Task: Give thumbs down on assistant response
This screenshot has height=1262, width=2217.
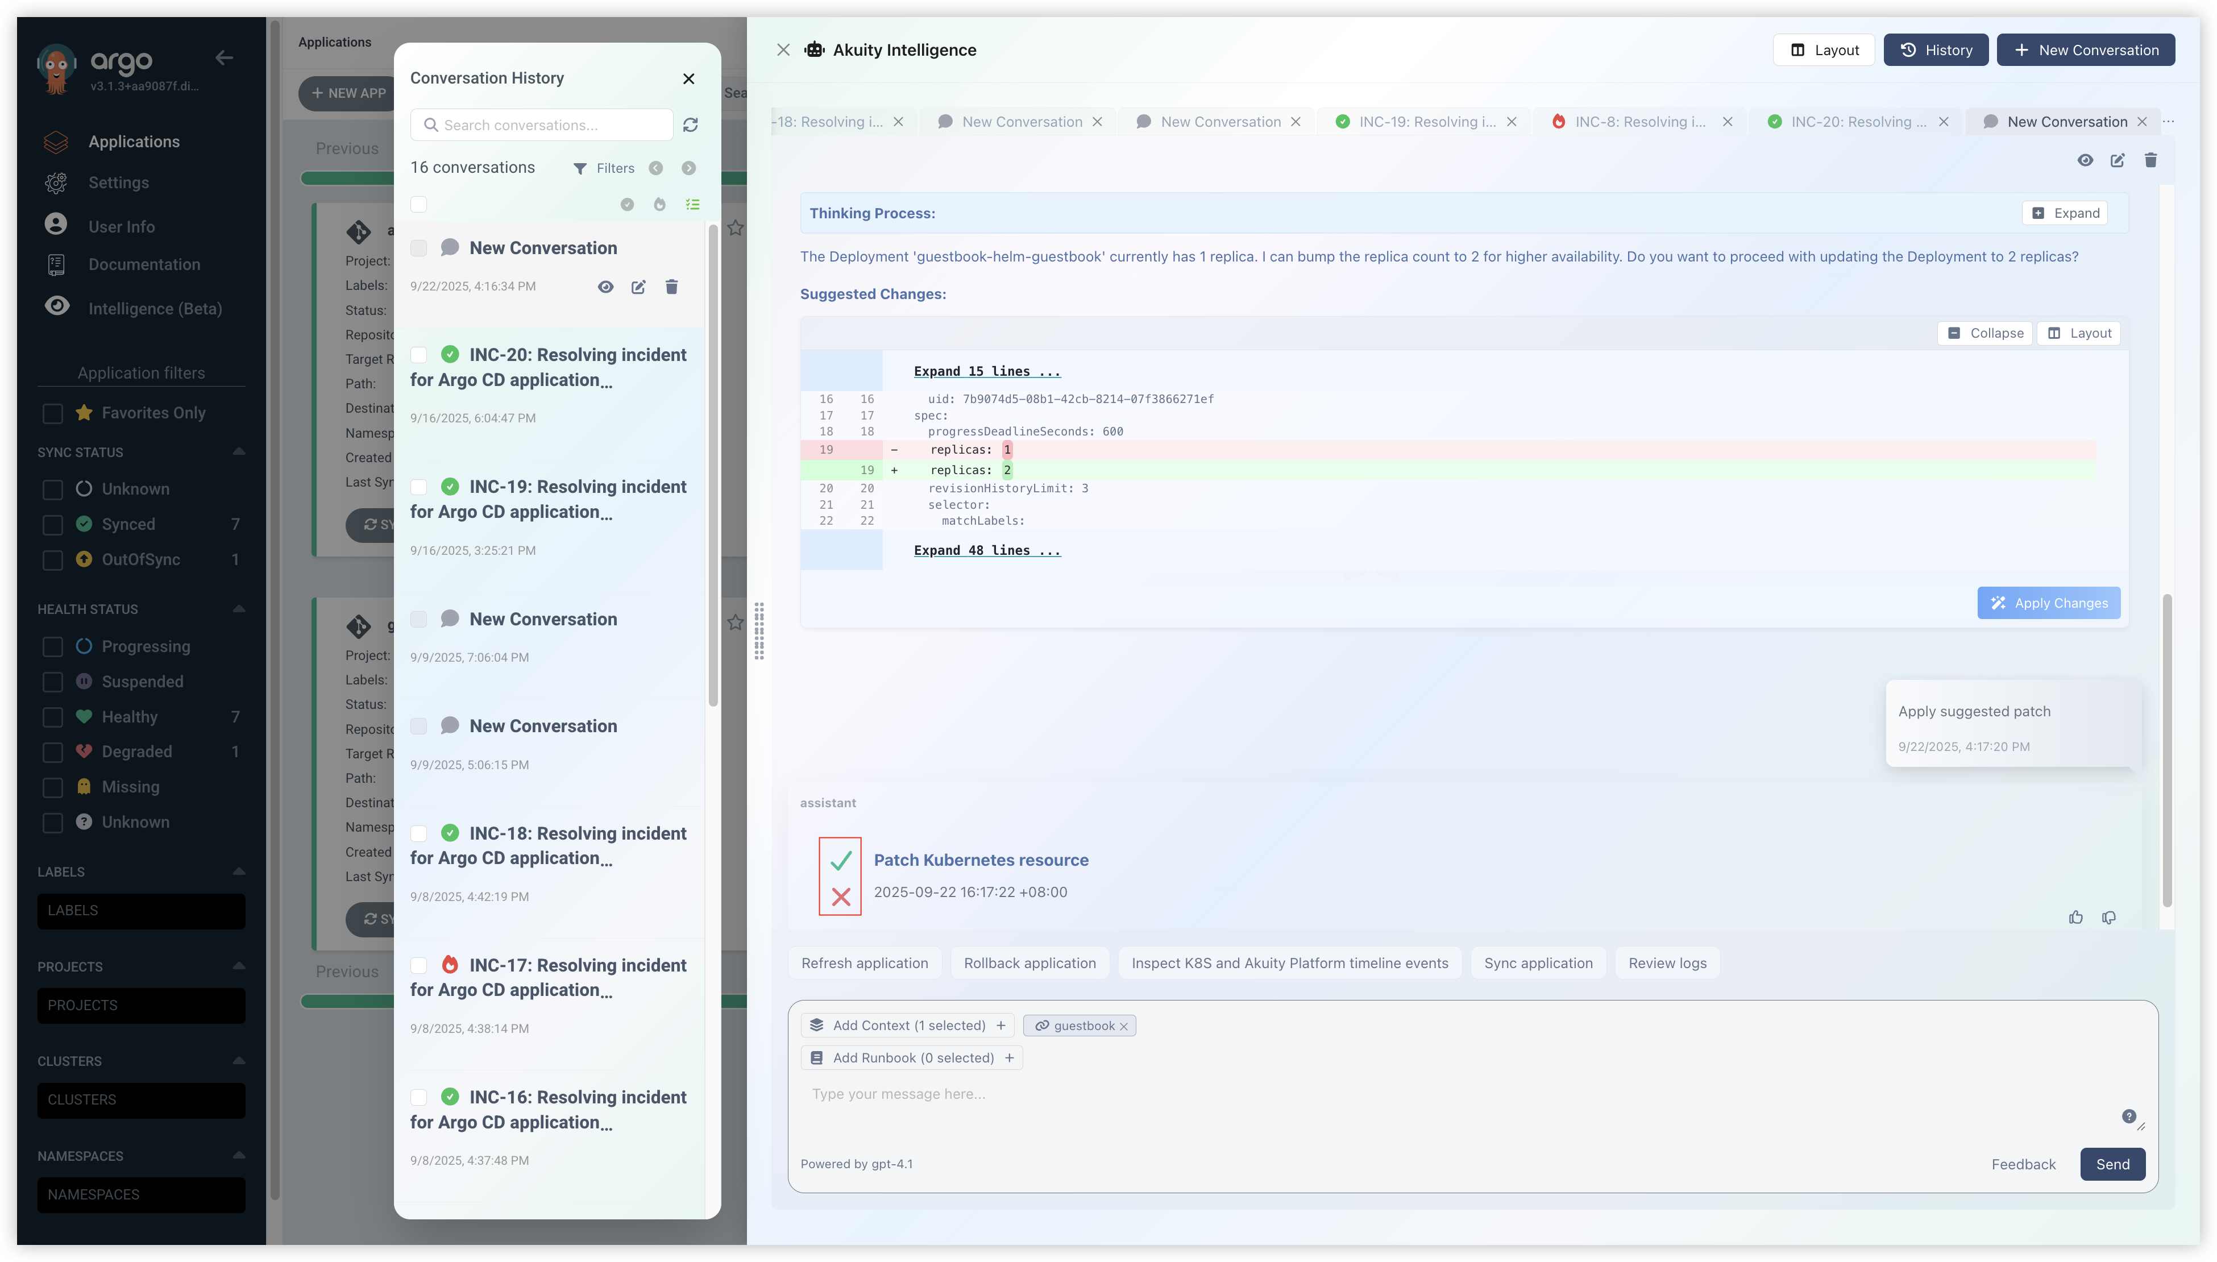Action: tap(2108, 917)
